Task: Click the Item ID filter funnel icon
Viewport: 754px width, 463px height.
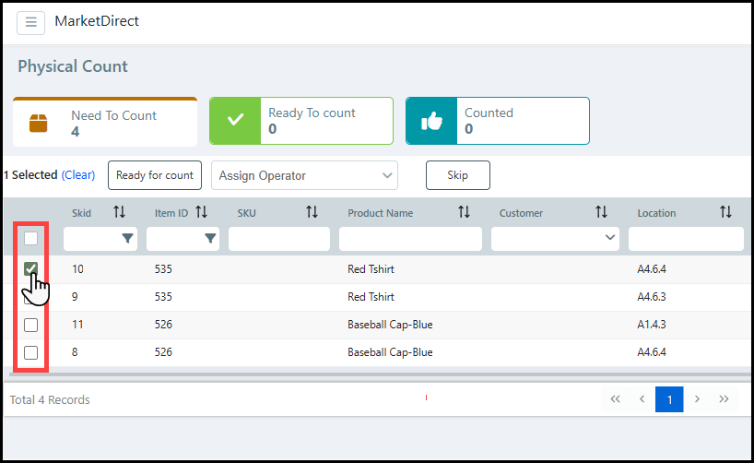Action: click(x=210, y=239)
